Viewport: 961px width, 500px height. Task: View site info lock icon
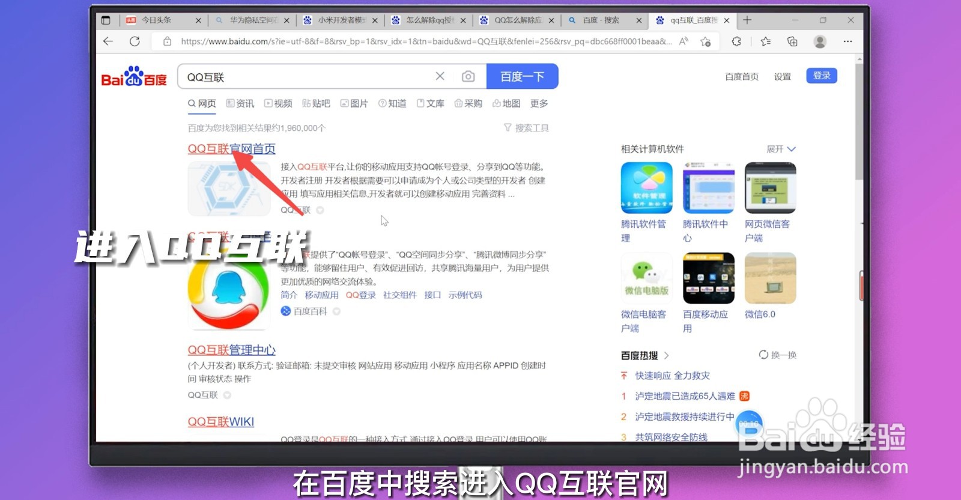pos(168,41)
